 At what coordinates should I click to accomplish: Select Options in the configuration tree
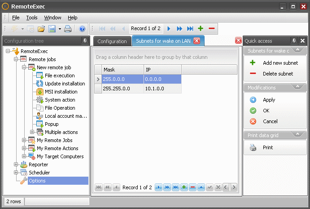58,181
